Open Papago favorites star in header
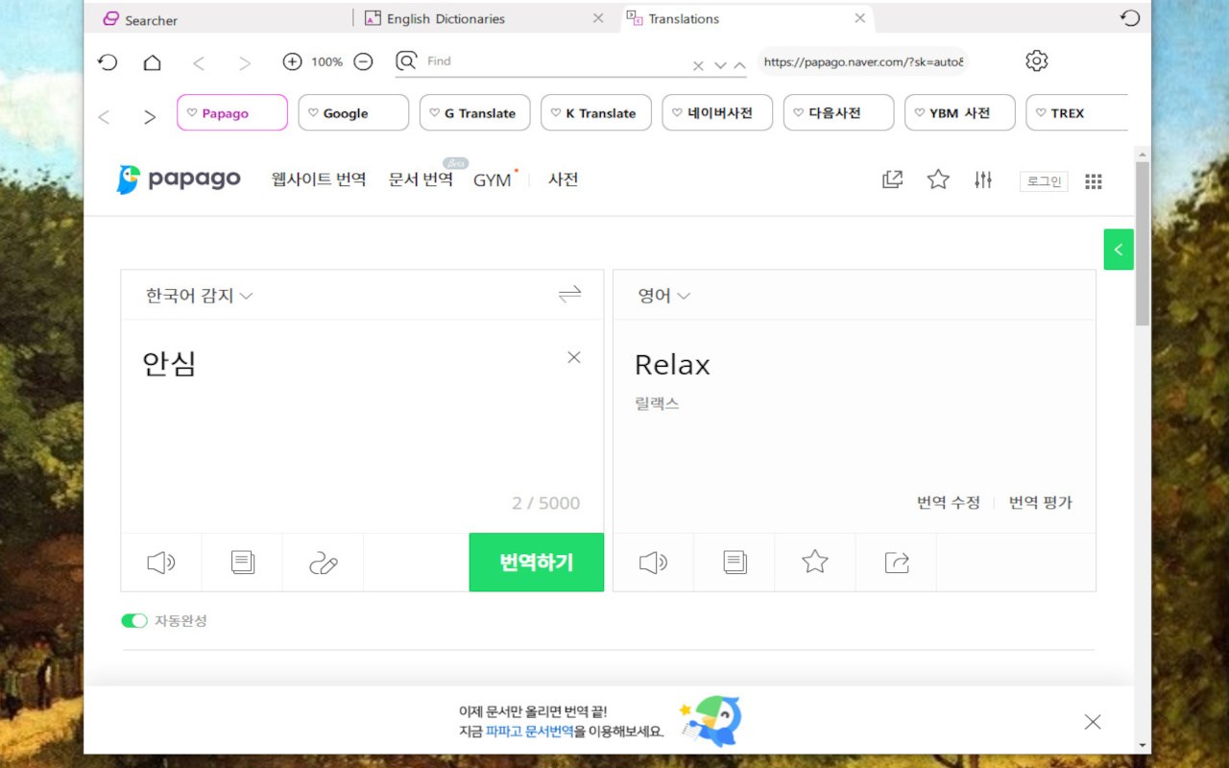Image resolution: width=1229 pixels, height=768 pixels. 938,180
